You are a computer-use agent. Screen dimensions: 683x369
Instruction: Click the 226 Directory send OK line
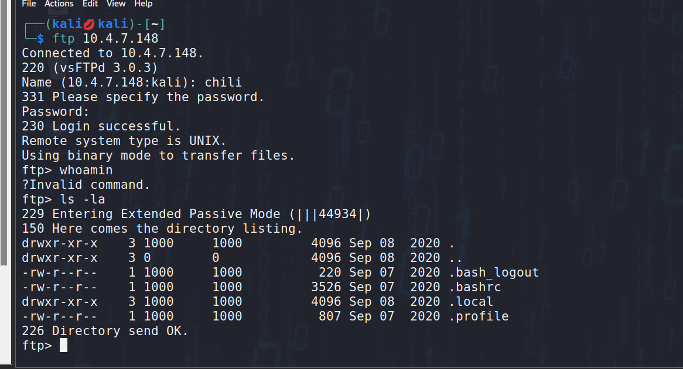(105, 331)
